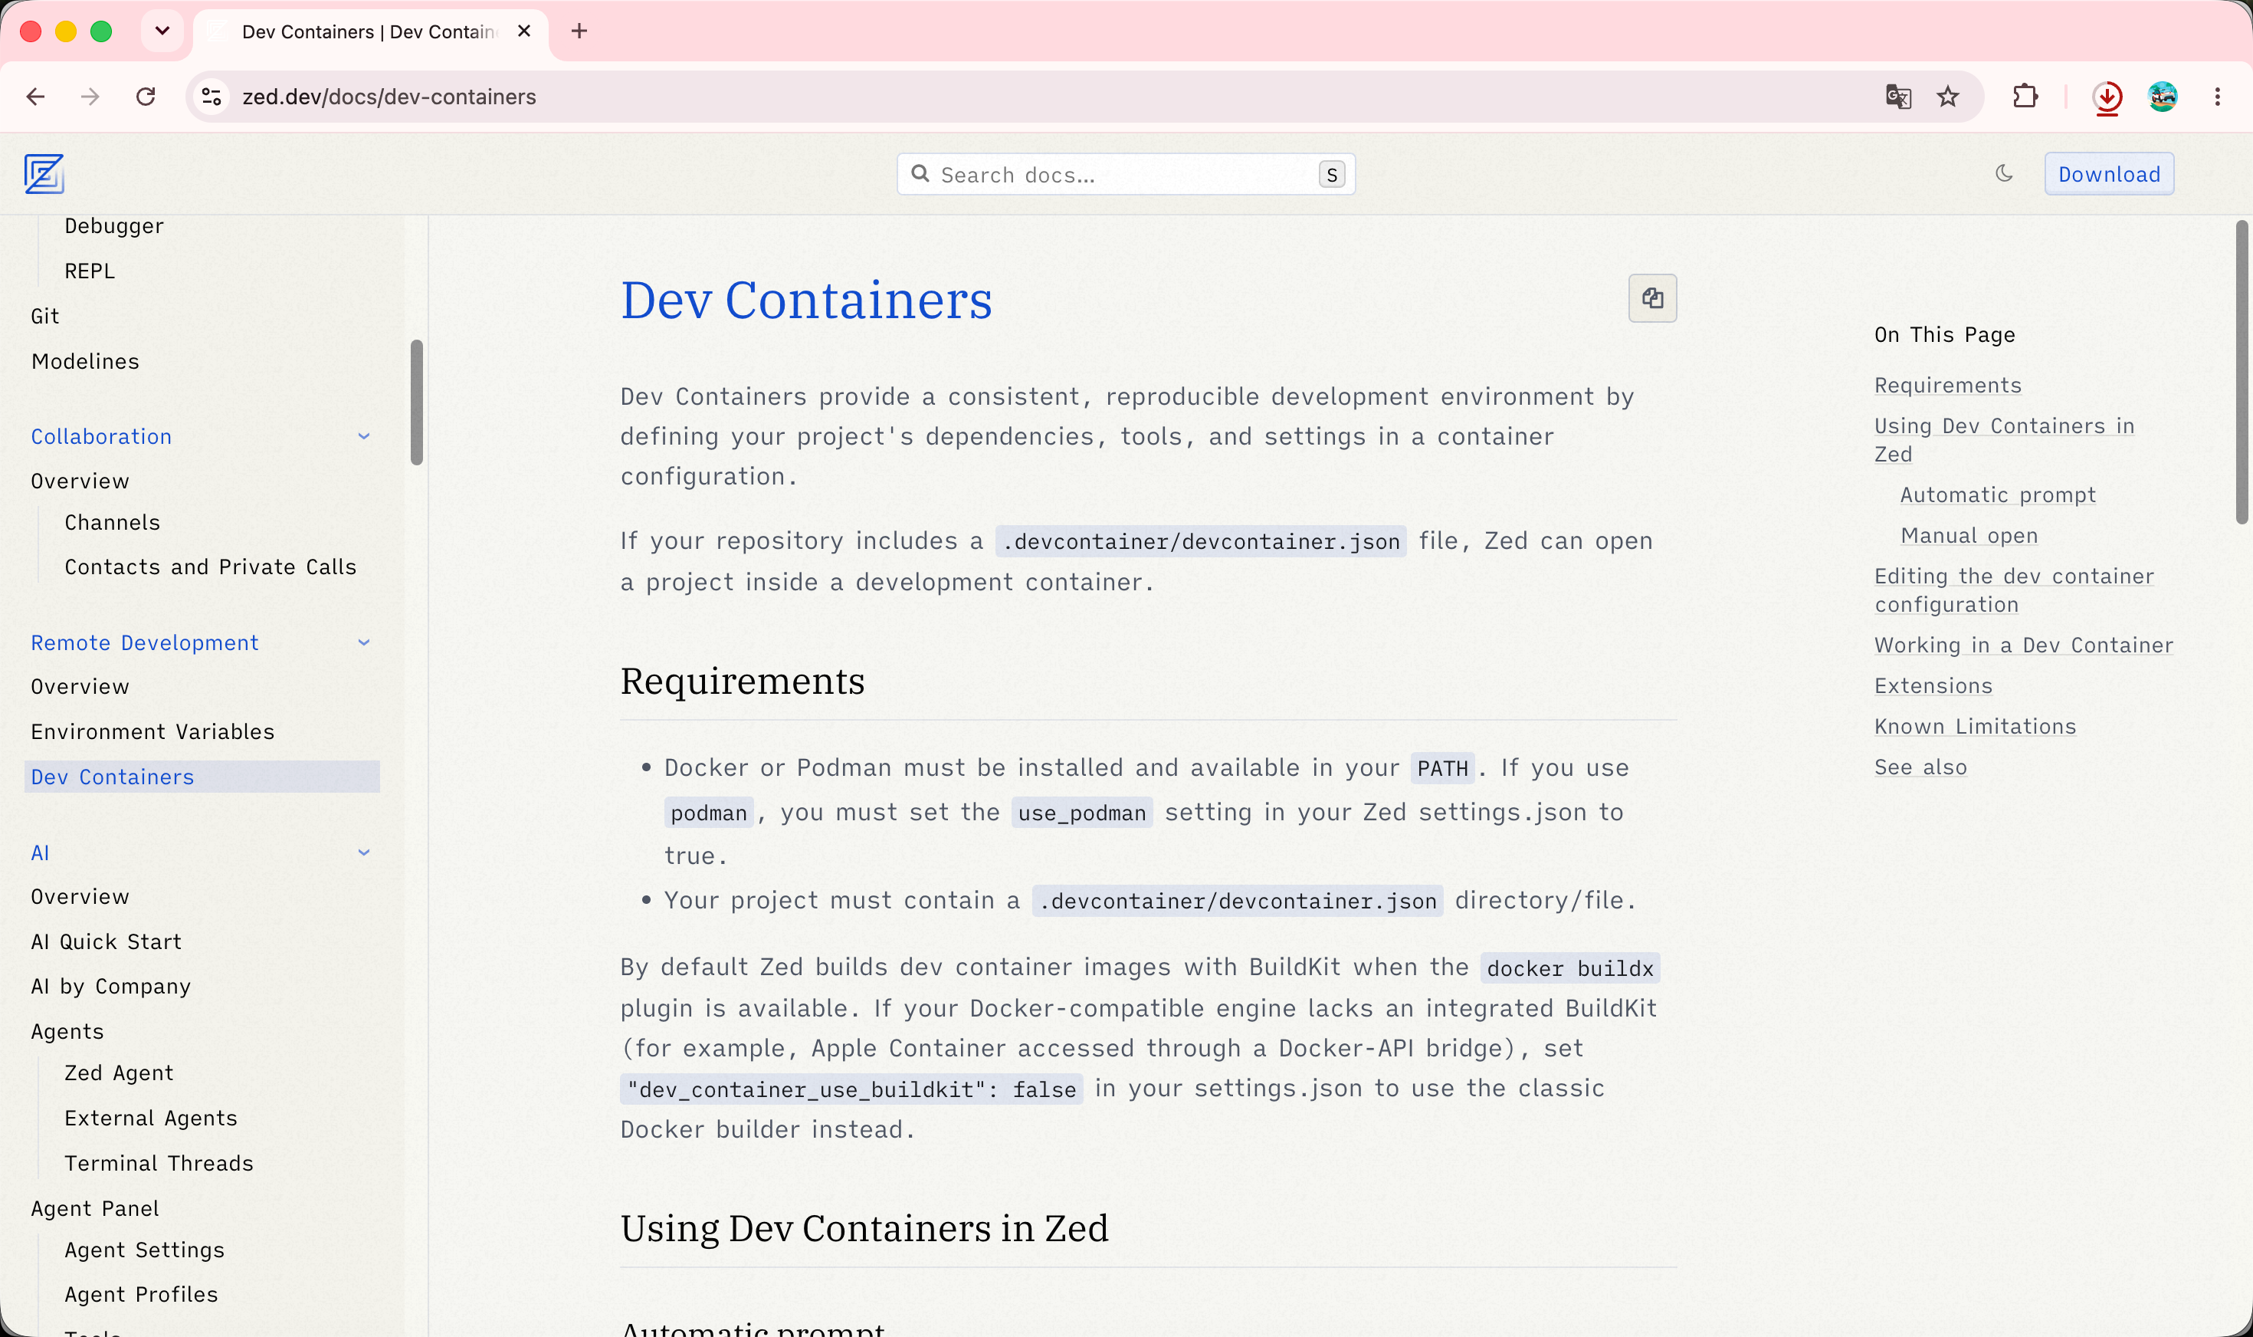Open a new browser tab
The width and height of the screenshot is (2253, 1337).
click(579, 31)
